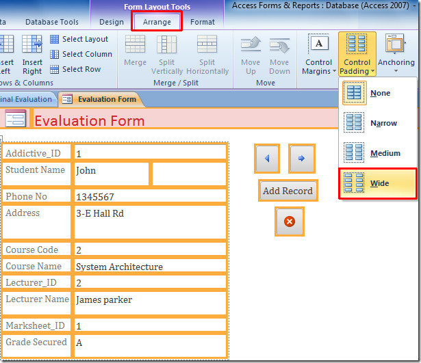Select the Grade Secured label
Screen dimensions: 421x363
pos(36,346)
